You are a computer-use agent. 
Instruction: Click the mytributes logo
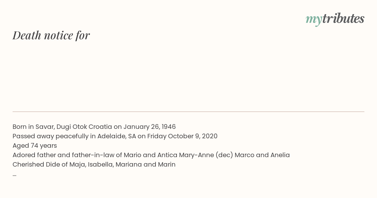pos(335,19)
